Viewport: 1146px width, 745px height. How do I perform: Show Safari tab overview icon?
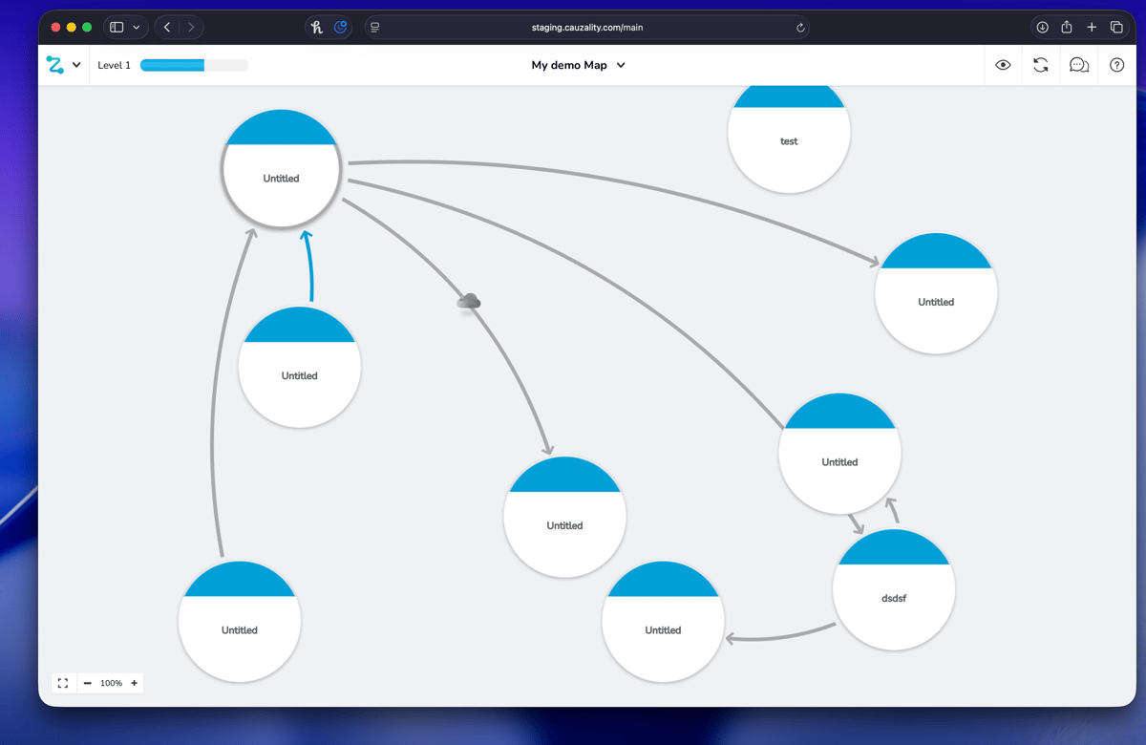[x=1116, y=28]
